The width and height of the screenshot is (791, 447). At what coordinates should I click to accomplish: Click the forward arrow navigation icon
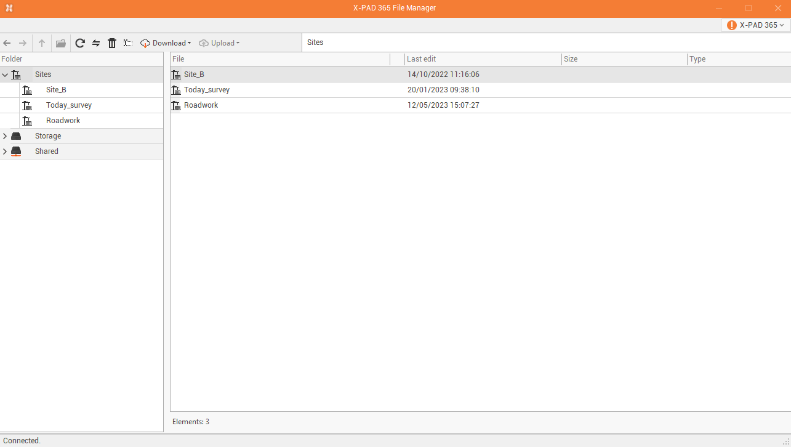(23, 43)
